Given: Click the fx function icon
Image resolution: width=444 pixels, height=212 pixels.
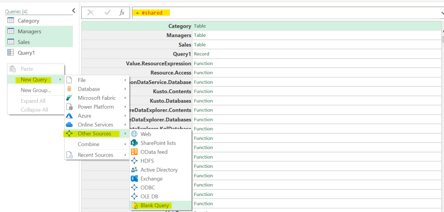Looking at the screenshot, I should tap(122, 13).
